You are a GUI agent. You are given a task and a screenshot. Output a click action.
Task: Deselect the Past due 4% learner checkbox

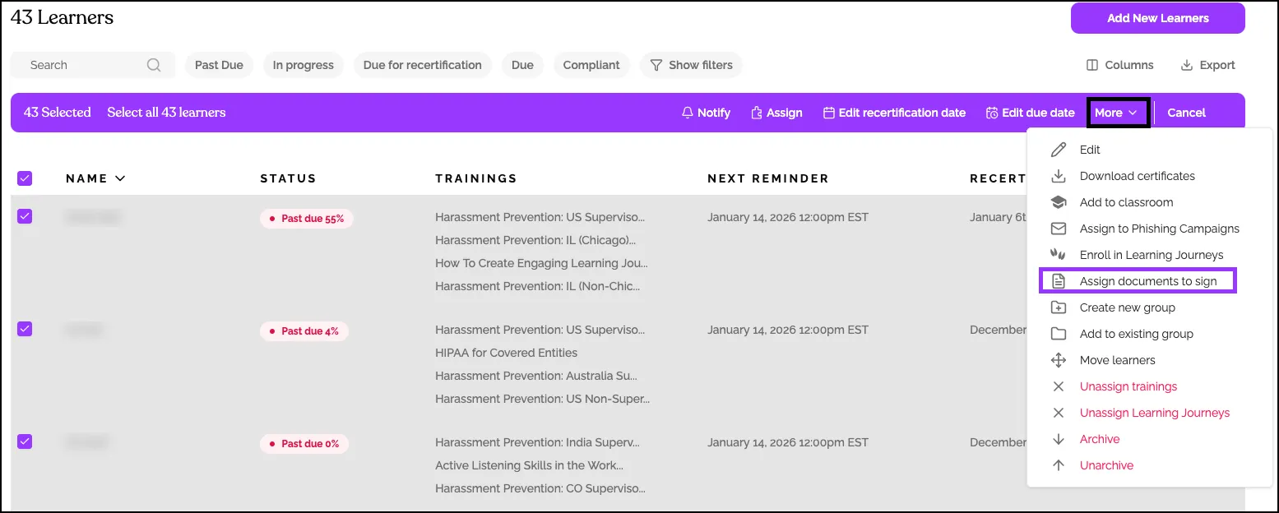click(x=25, y=329)
